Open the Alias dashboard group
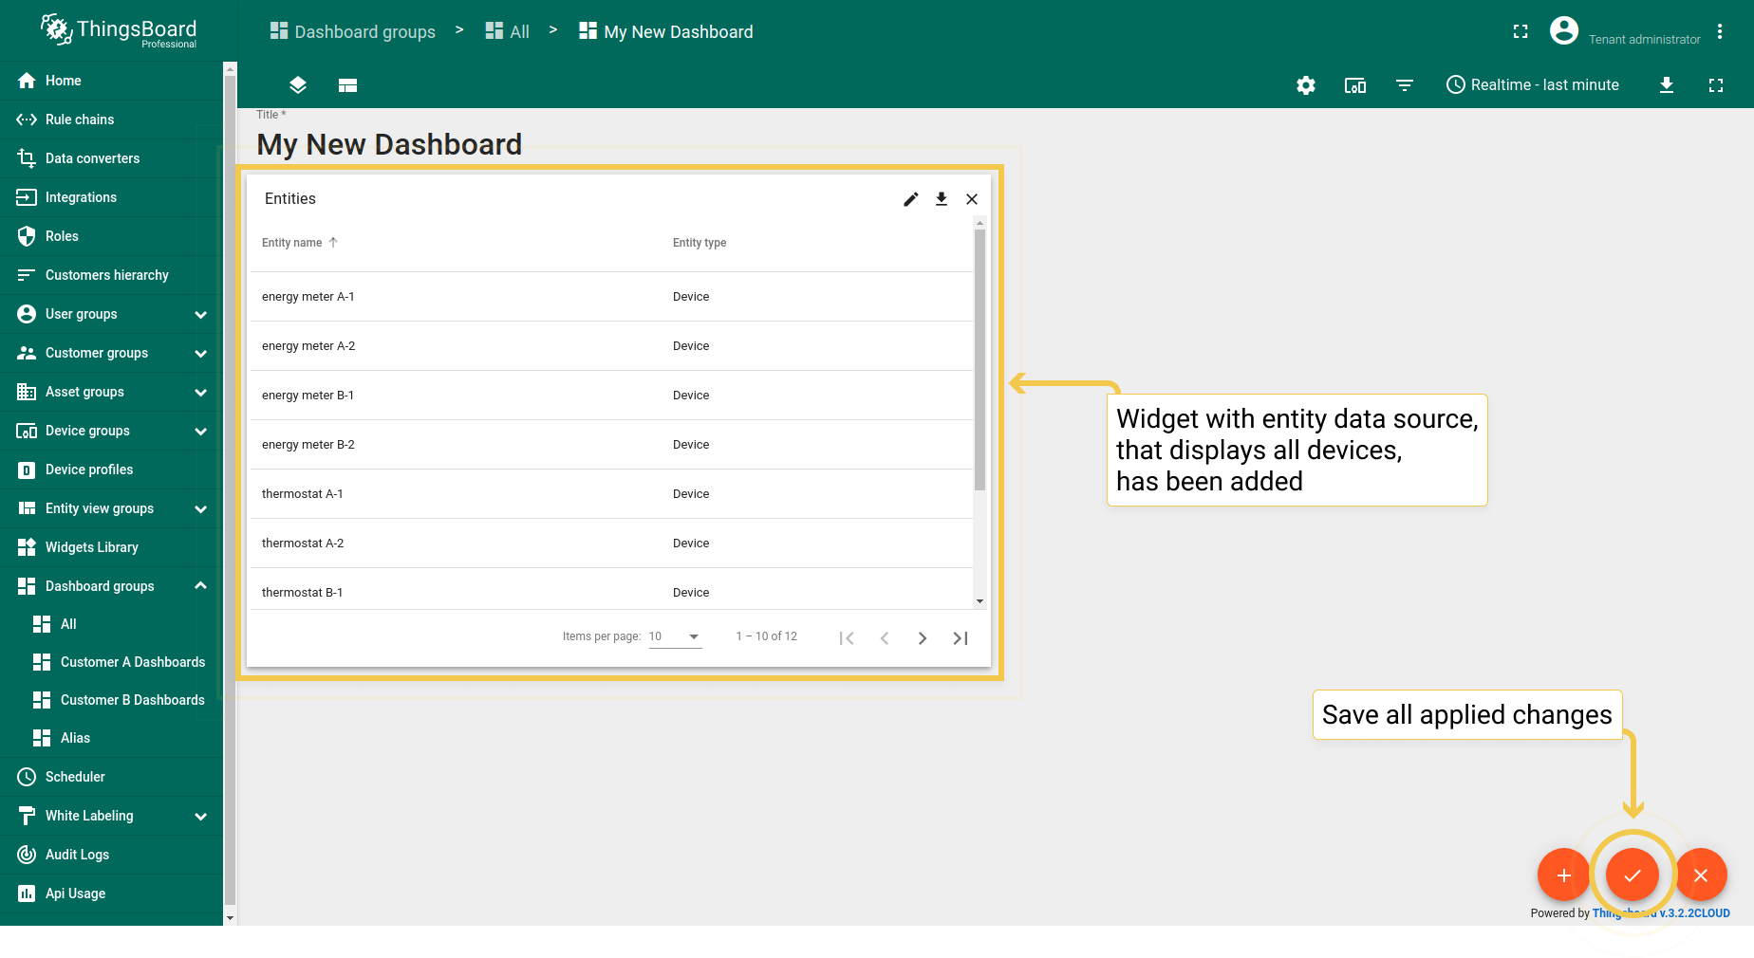Viewport: 1754px width, 958px height. (x=111, y=738)
